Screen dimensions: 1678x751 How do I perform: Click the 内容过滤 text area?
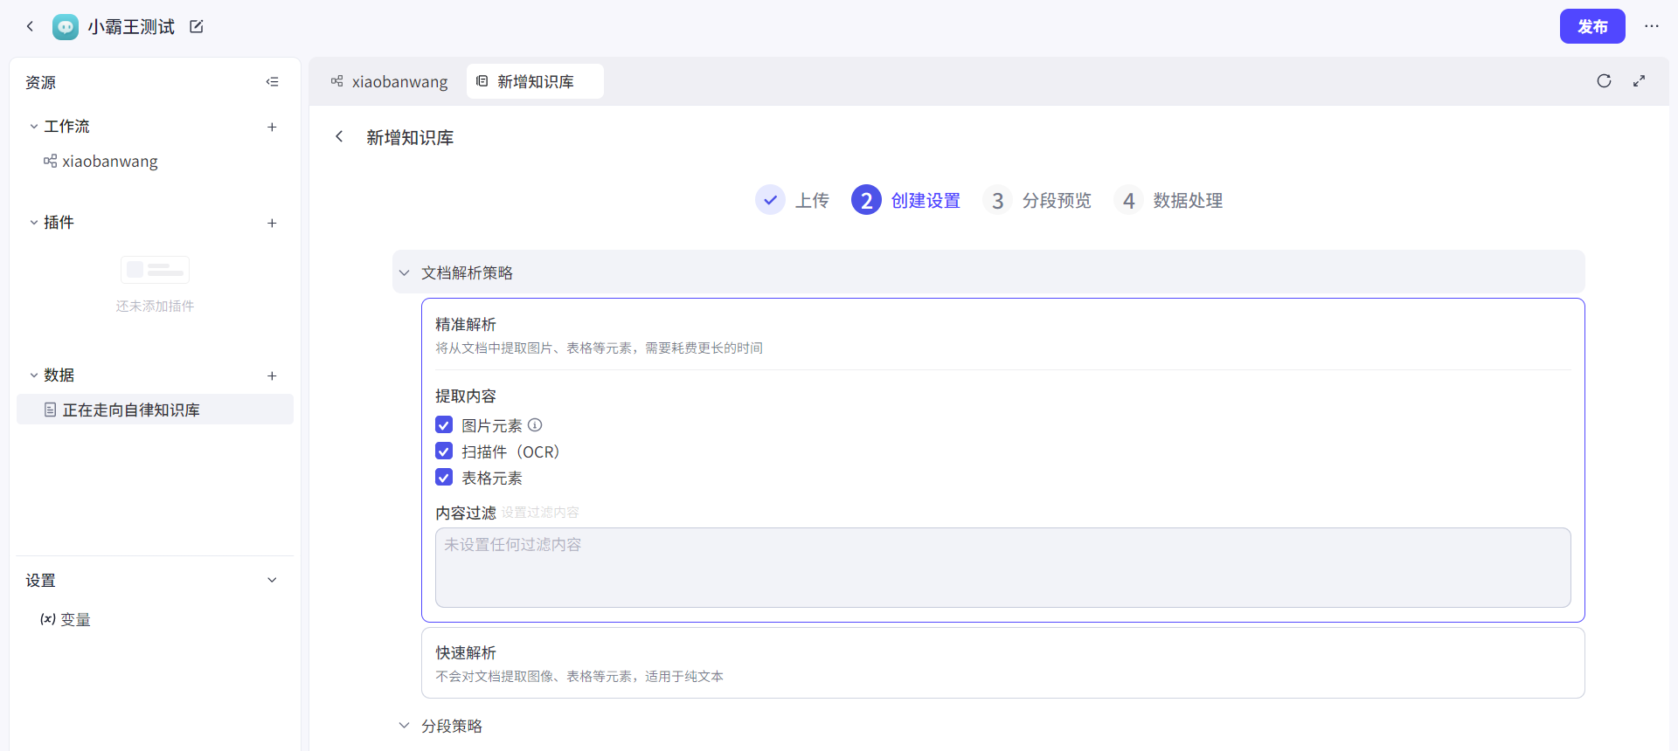click(1002, 568)
